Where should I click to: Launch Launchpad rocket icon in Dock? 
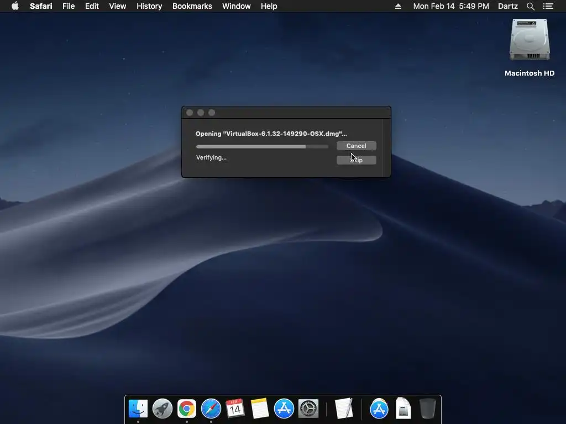(x=163, y=409)
